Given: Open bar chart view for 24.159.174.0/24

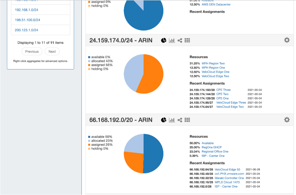Looking at the screenshot, I should pyautogui.click(x=172, y=40).
